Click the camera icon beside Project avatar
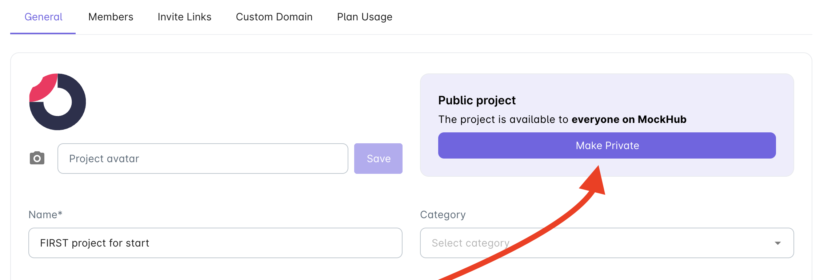This screenshot has height=280, width=824. [x=37, y=158]
